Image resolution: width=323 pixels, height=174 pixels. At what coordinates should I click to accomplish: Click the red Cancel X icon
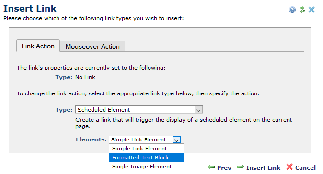[289, 167]
